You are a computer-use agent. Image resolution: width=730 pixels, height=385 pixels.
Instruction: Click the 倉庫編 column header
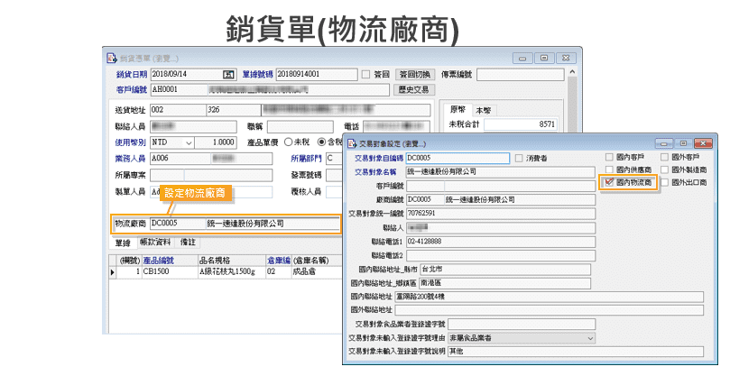tap(279, 261)
